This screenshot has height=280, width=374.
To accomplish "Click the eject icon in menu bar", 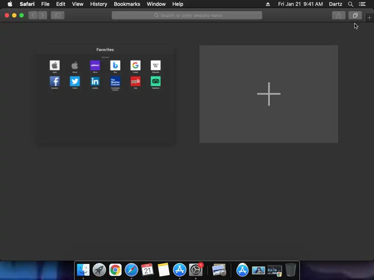I will click(268, 4).
